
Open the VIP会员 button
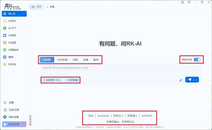(x=14, y=124)
